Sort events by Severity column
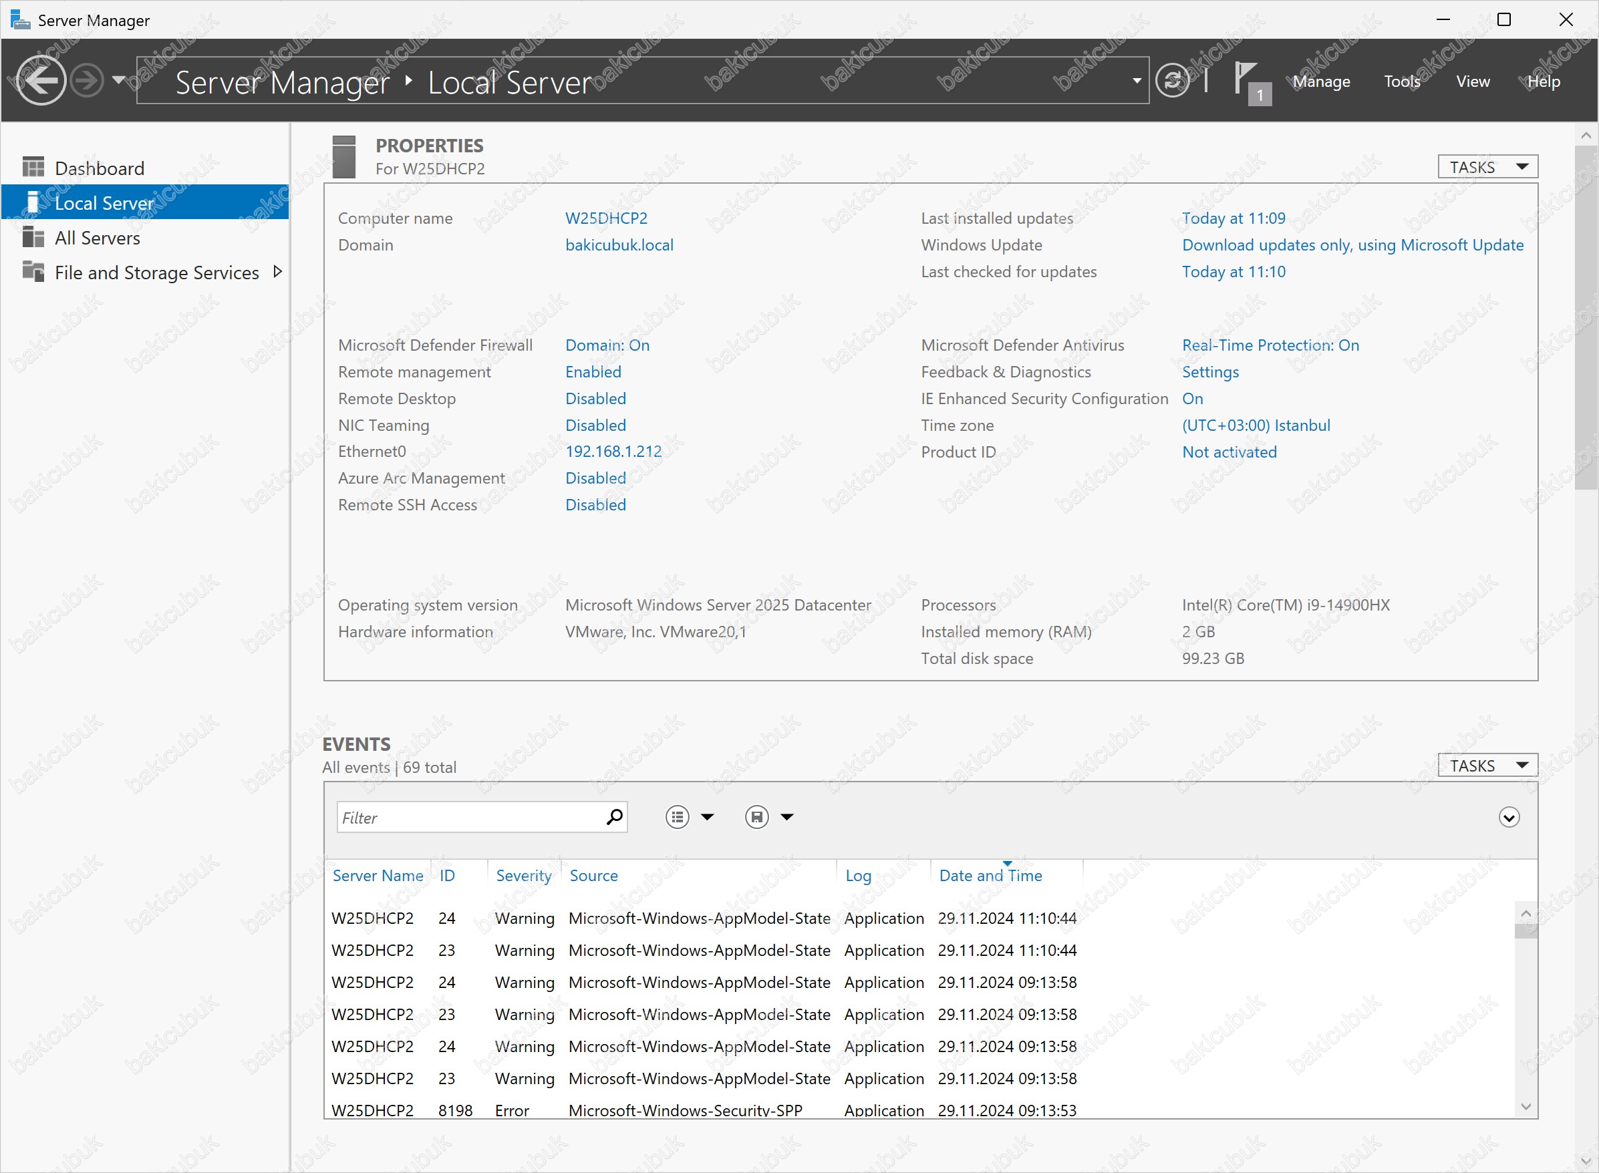1599x1173 pixels. tap(523, 876)
